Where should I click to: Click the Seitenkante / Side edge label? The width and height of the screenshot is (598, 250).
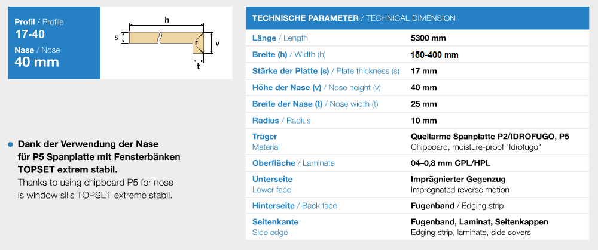275,227
